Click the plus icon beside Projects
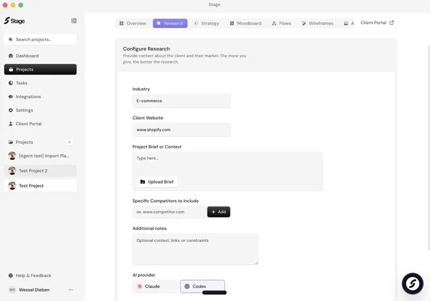430x301 pixels. (69, 142)
